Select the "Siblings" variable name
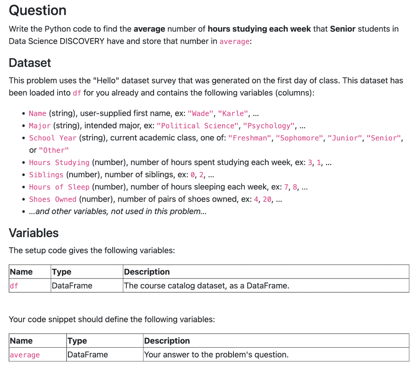Image resolution: width=415 pixels, height=374 pixels. coord(46,175)
